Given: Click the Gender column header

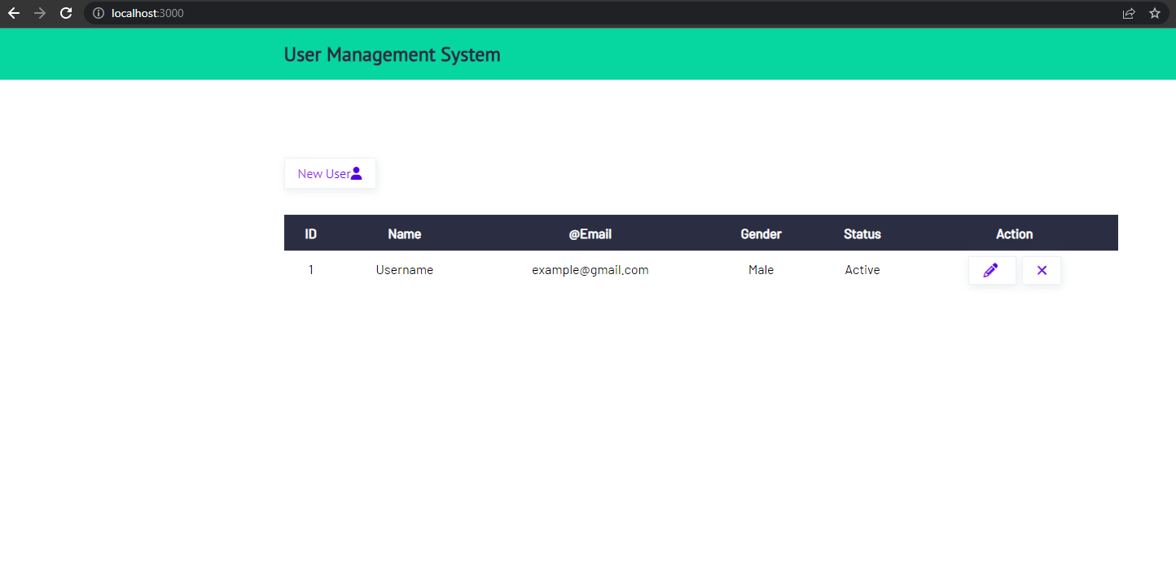Looking at the screenshot, I should click(761, 233).
